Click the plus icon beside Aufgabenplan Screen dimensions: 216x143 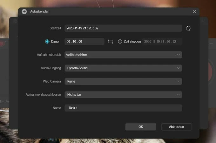pos(24,11)
